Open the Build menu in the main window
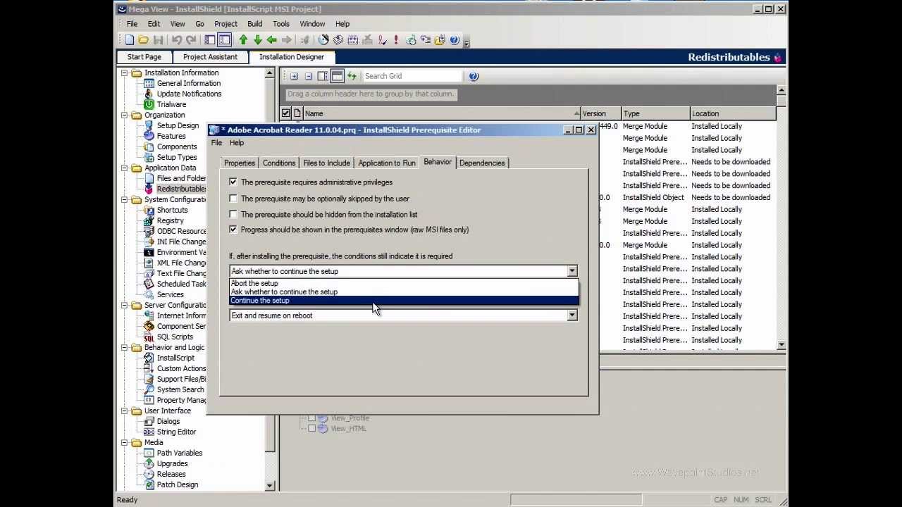This screenshot has width=902, height=507. coord(255,24)
